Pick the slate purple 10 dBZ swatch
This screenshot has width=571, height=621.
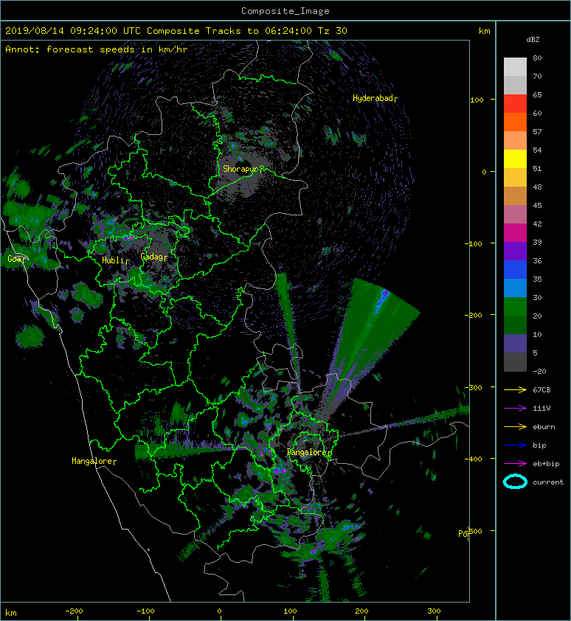515,343
